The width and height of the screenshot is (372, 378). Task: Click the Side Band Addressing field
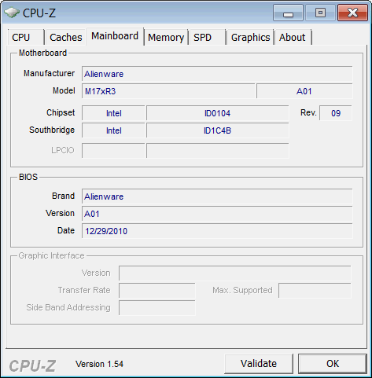[x=157, y=308]
